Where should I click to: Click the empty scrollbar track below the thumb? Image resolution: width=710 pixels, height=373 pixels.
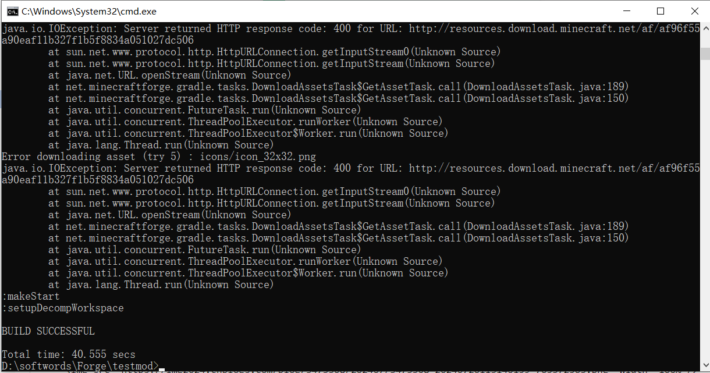[705, 209]
